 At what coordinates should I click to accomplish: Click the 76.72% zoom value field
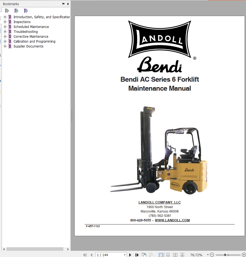pos(196,255)
